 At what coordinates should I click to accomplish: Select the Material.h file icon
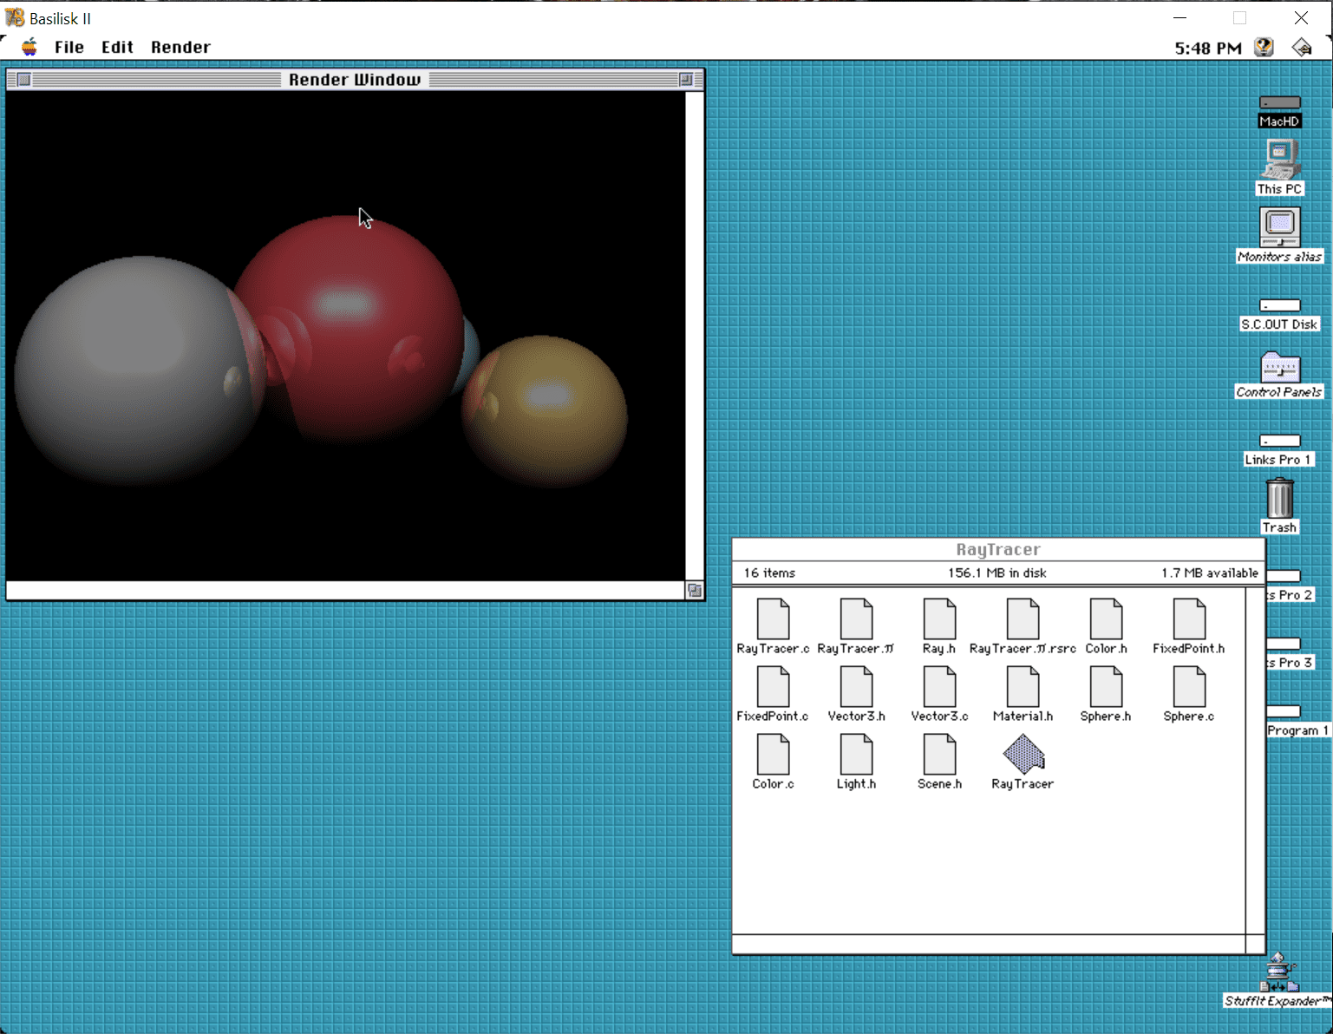[1023, 687]
